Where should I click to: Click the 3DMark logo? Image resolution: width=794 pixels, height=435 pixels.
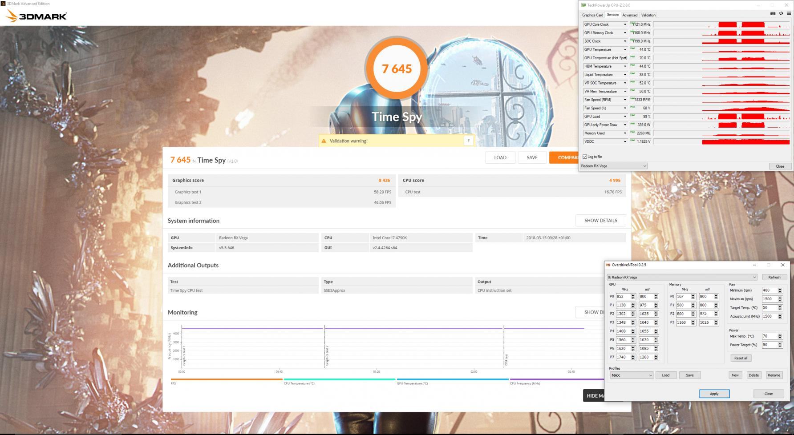[36, 16]
